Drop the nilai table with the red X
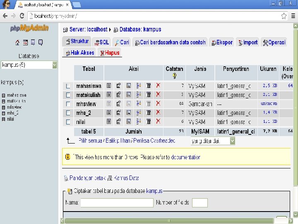This screenshot has height=224, width=298. click(x=158, y=121)
